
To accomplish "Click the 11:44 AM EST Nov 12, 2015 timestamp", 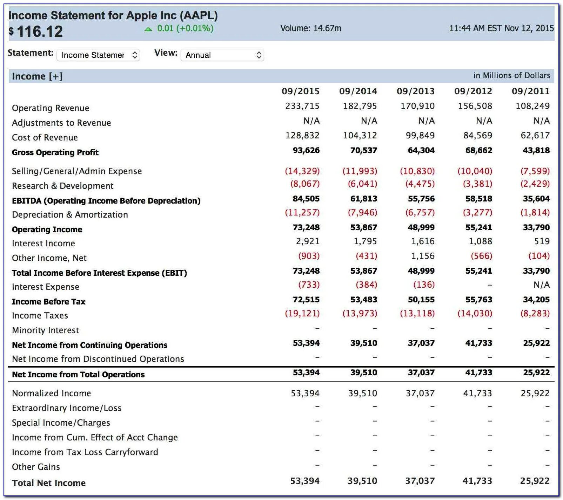I will coord(502,28).
